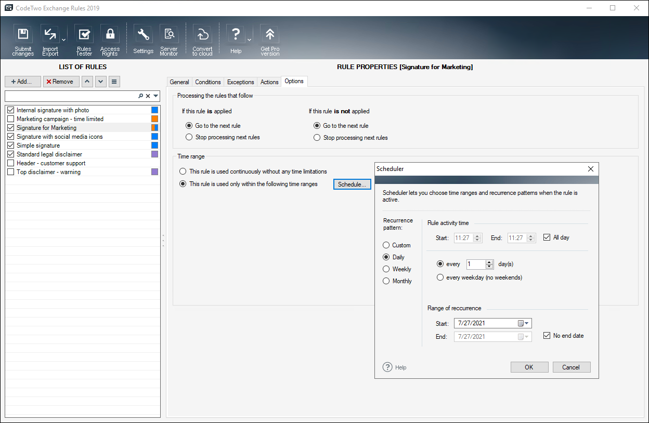Expand the Help dropdown arrow in toolbar
Image resolution: width=649 pixels, height=423 pixels.
tap(249, 39)
